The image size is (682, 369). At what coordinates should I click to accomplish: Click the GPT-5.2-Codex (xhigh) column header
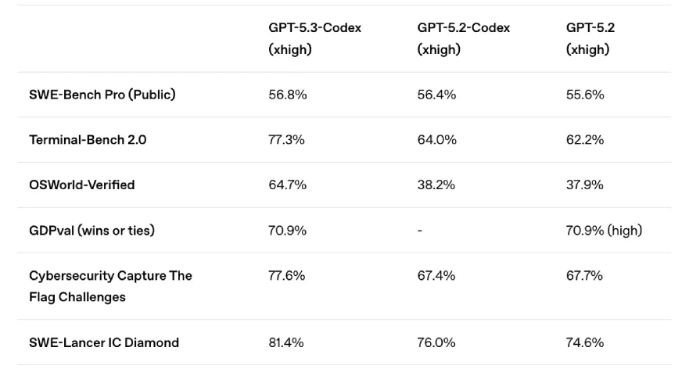(x=463, y=38)
